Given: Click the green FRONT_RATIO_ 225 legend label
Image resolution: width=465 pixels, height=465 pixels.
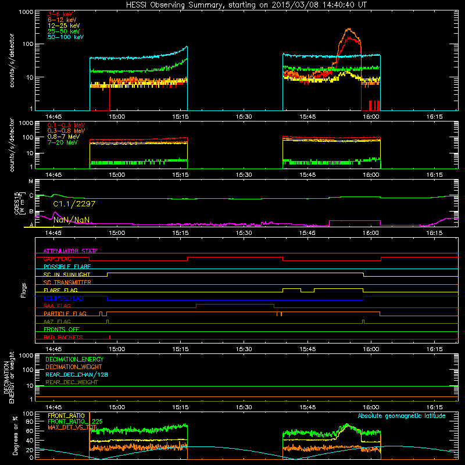Looking at the screenshot, I should tap(75, 421).
